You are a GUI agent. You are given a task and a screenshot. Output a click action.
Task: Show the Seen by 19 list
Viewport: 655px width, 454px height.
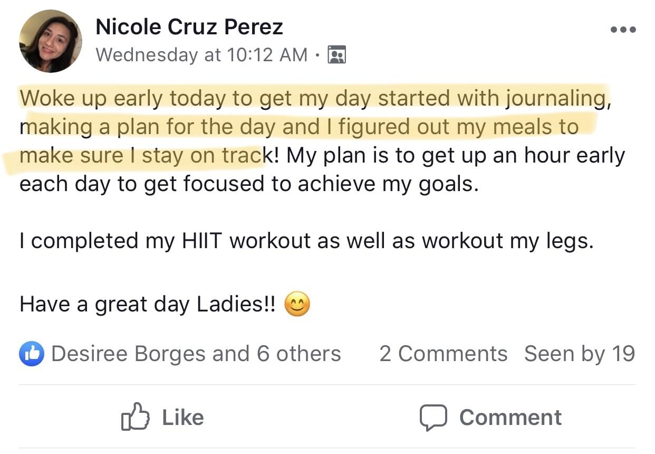579,354
